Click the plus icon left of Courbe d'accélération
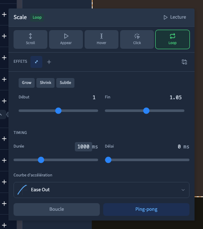Viewport: 203px width, 229px height. 4,160
